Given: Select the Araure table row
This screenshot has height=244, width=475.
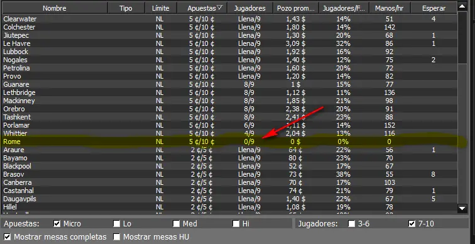Looking at the screenshot, I should (x=229, y=150).
